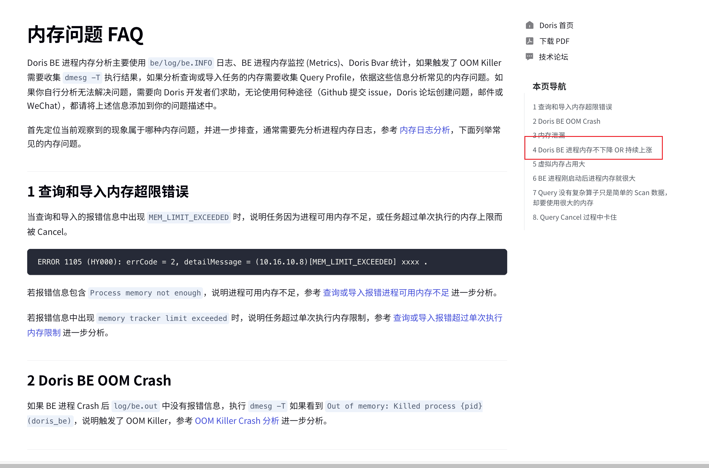Click the log/be.out inline code

pyautogui.click(x=135, y=406)
